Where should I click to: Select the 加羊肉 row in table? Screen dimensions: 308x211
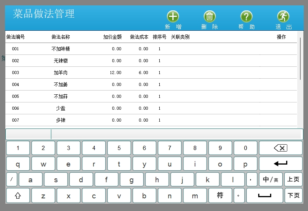(x=61, y=73)
